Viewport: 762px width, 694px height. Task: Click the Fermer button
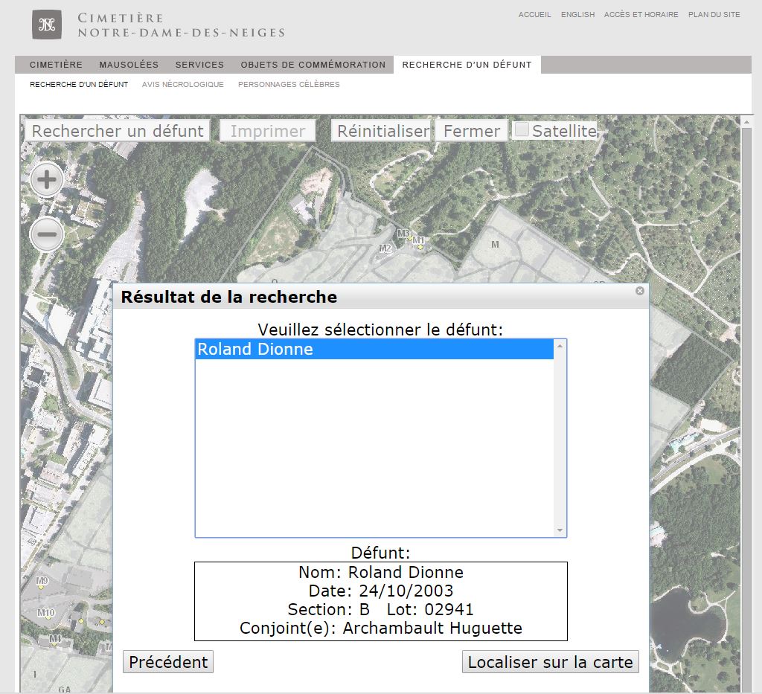(471, 131)
